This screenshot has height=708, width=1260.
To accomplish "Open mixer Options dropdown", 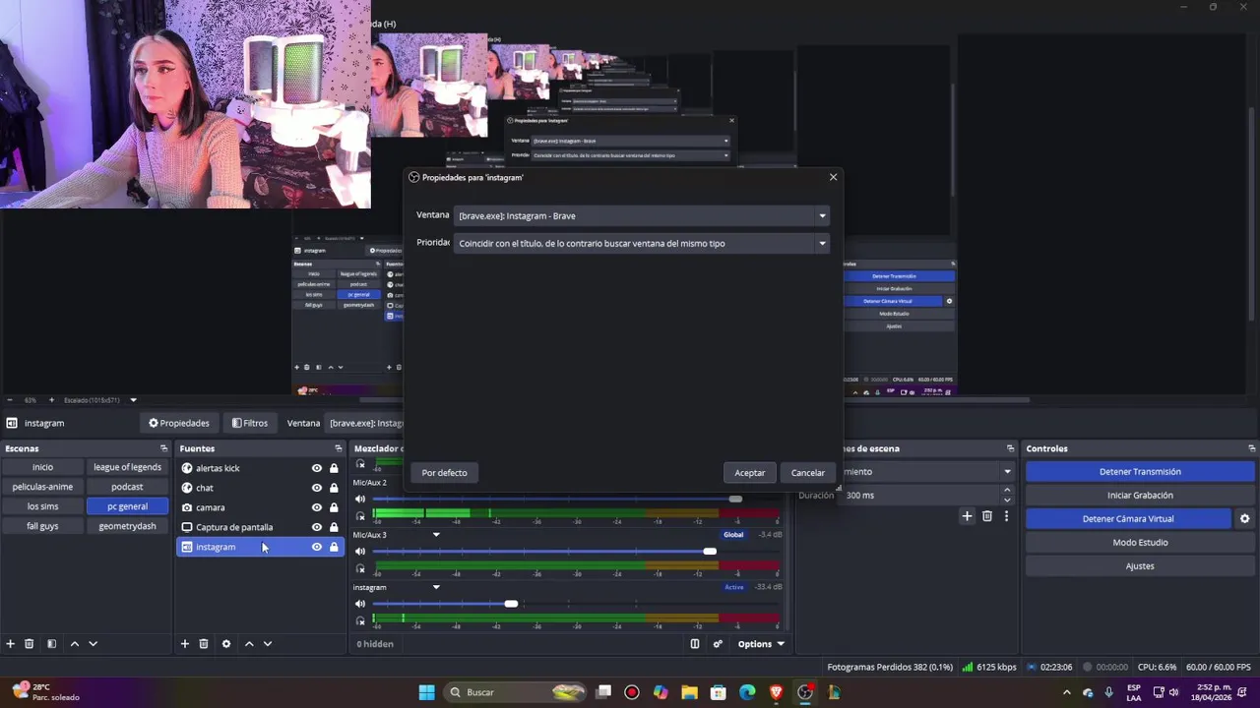I will [762, 644].
